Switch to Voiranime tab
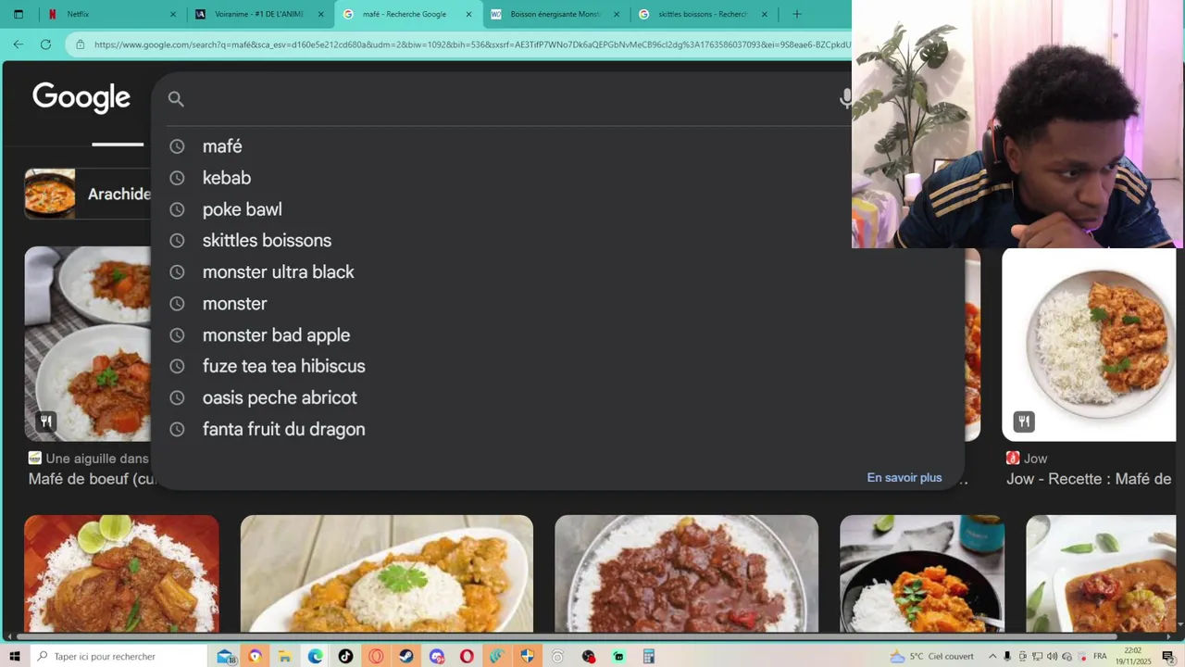1185x667 pixels. coord(259,14)
